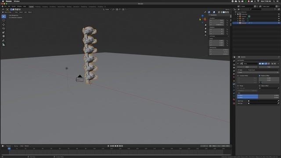Viewport: 281px width, 158px height.
Task: Select the 3D Cursor tool
Action: (4, 21)
